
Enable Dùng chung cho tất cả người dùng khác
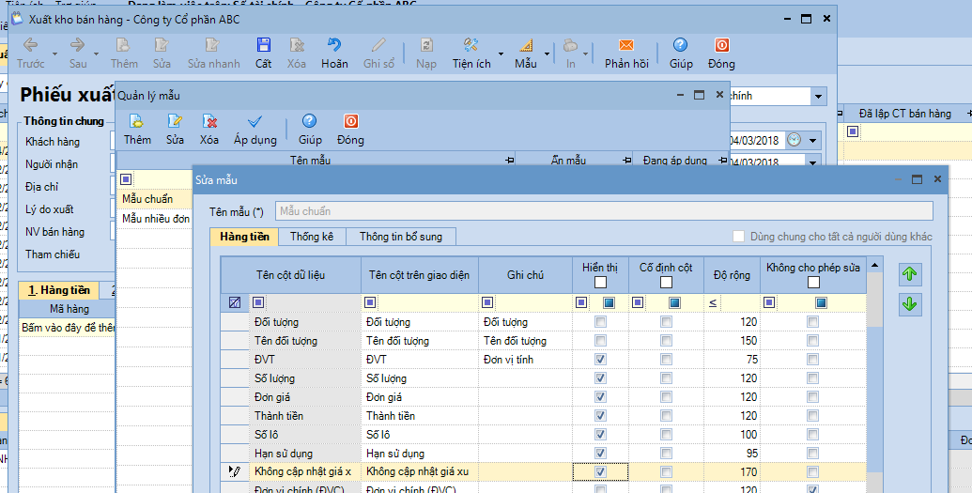[738, 237]
